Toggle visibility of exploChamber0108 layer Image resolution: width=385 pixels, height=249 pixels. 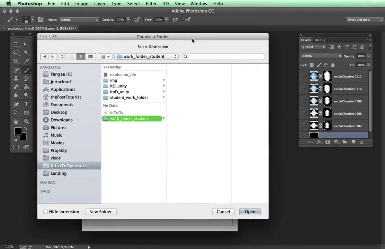click(x=304, y=113)
